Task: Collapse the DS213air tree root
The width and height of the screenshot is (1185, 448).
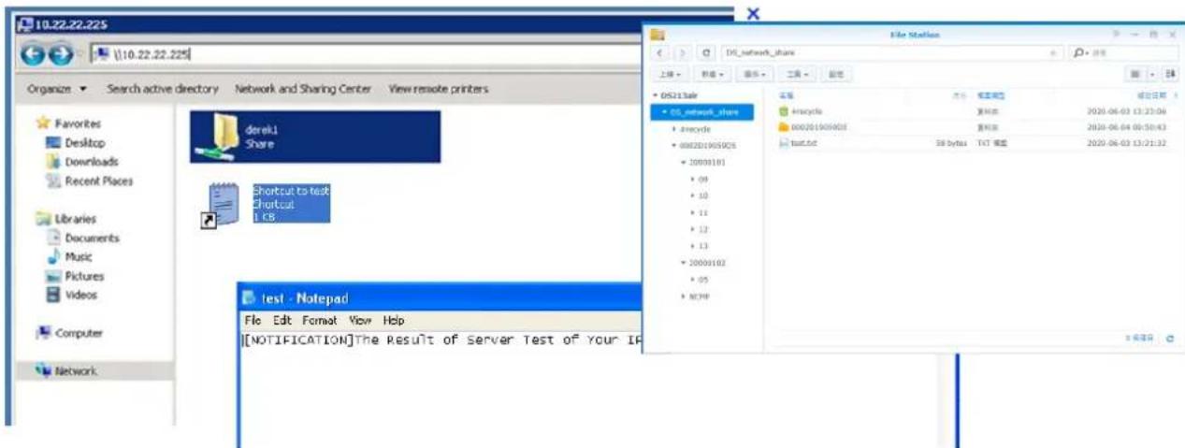Action: (x=655, y=95)
